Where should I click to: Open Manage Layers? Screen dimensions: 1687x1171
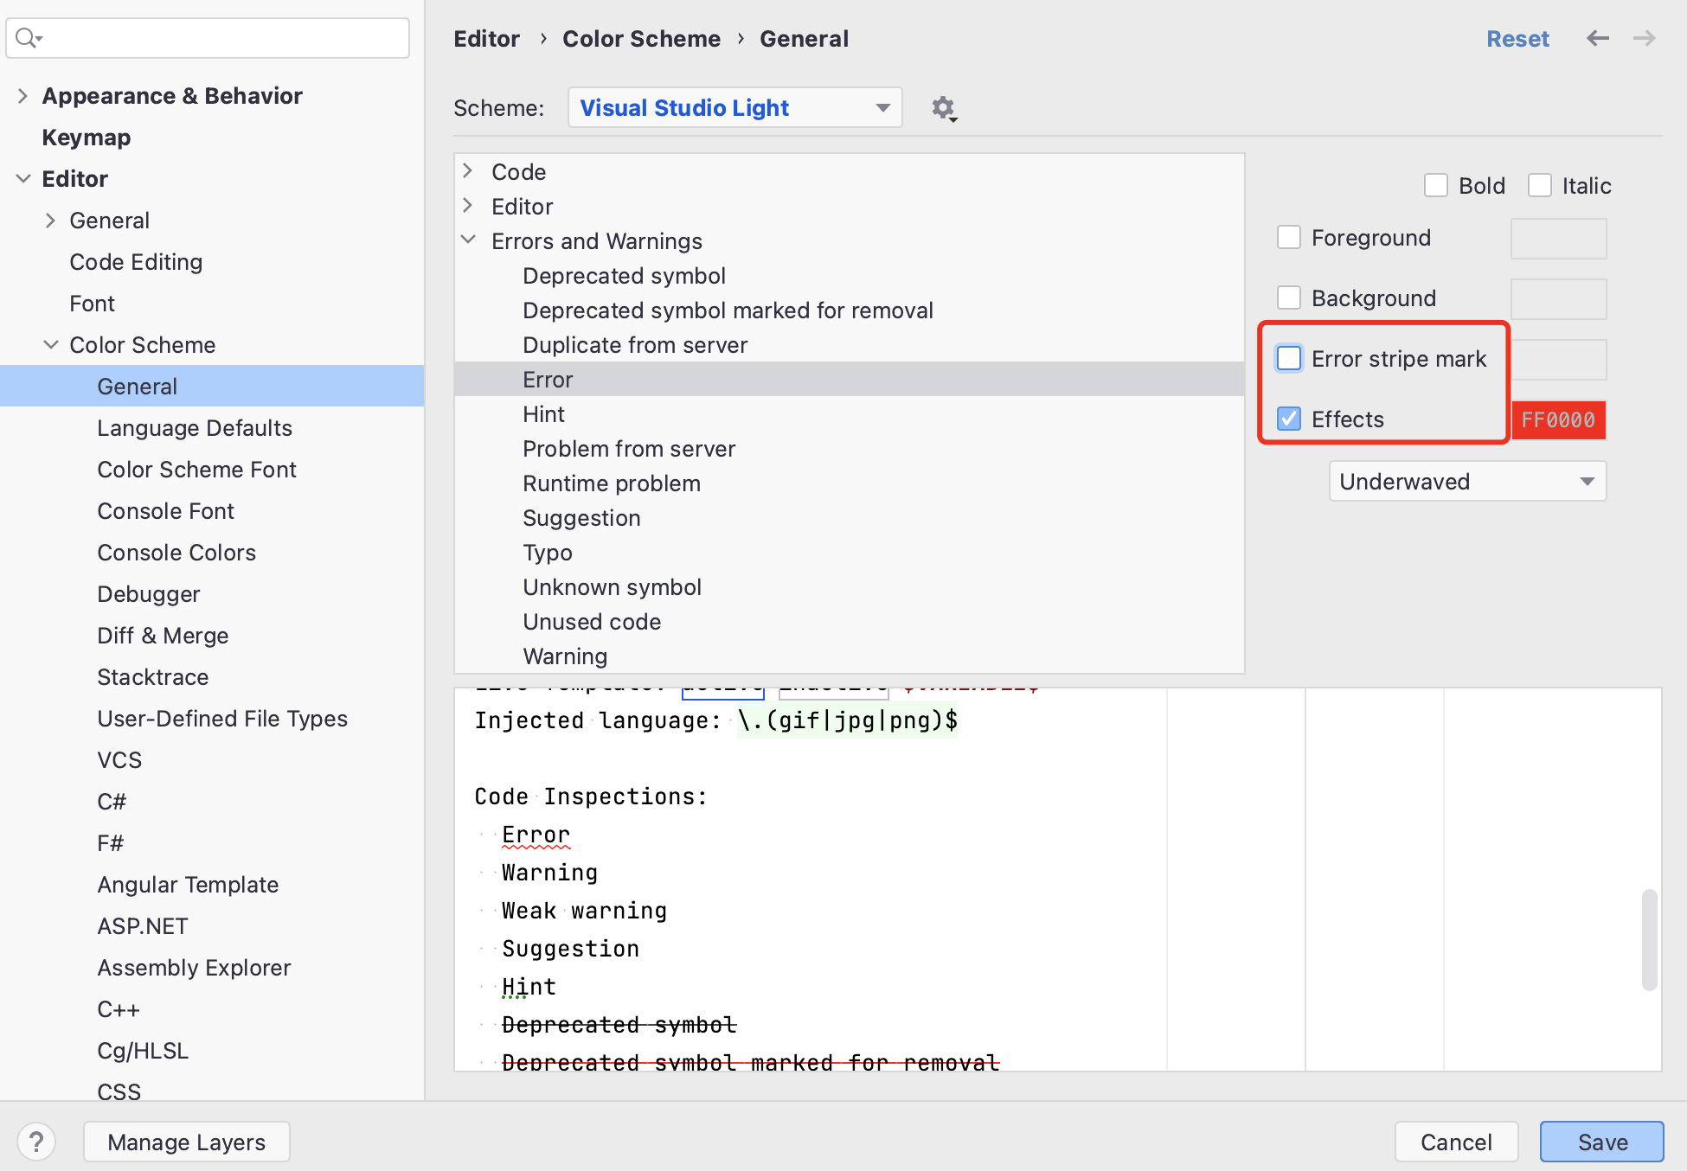(x=186, y=1142)
